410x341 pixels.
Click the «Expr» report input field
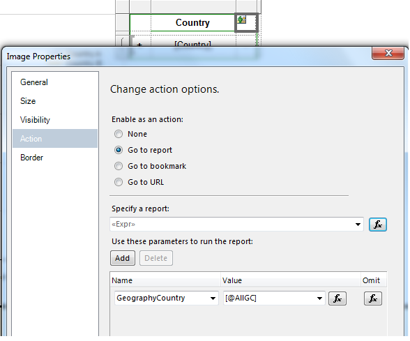point(231,225)
